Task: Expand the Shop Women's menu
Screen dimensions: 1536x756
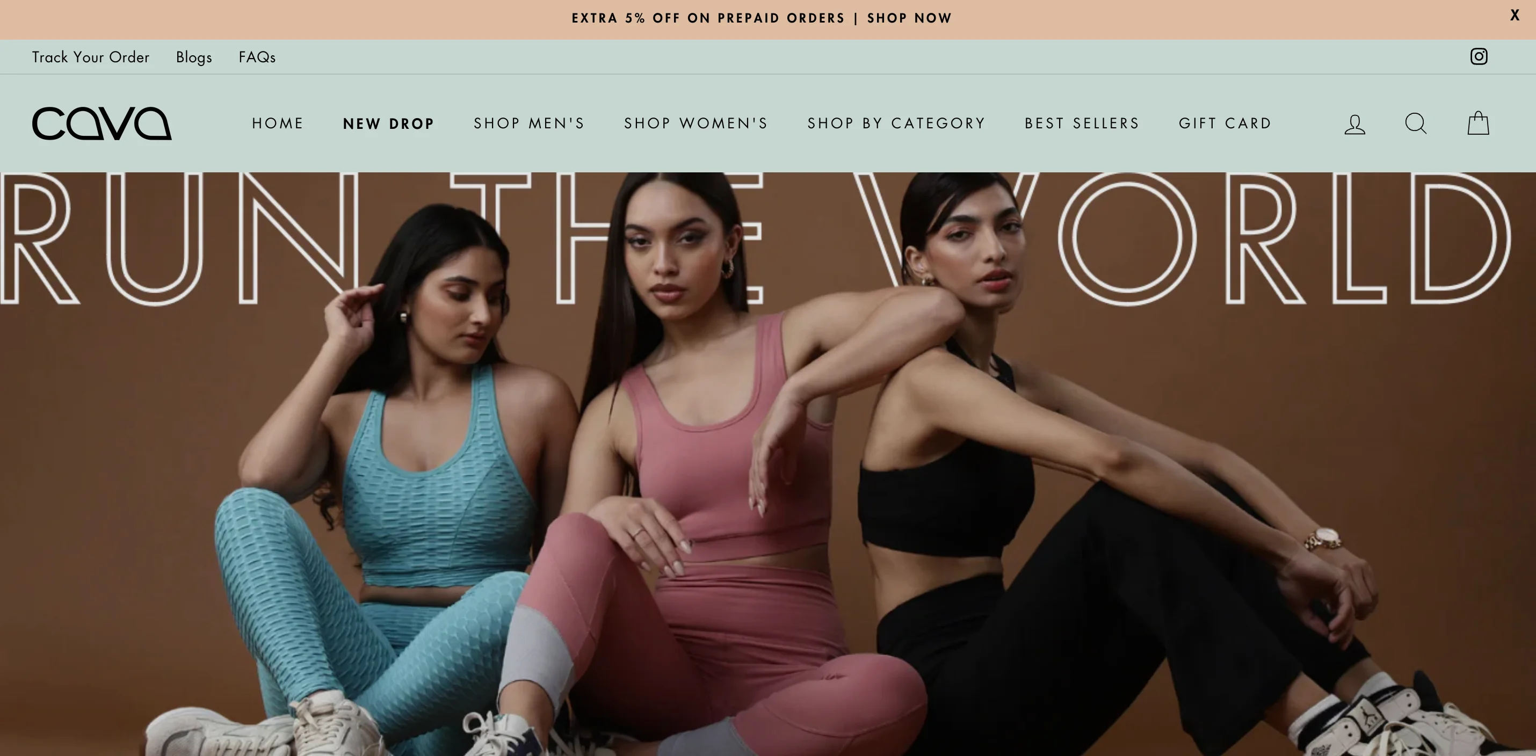Action: pyautogui.click(x=697, y=123)
